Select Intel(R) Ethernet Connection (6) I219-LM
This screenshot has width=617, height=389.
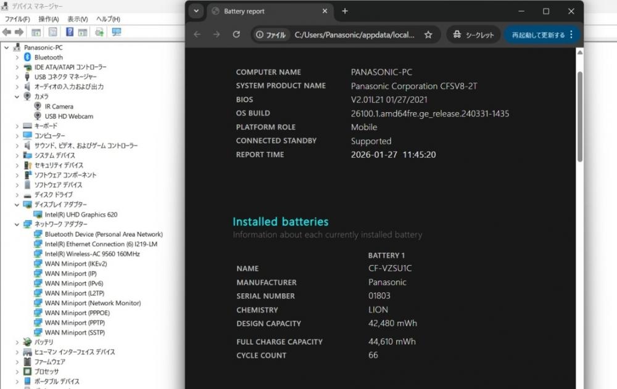[x=101, y=244]
